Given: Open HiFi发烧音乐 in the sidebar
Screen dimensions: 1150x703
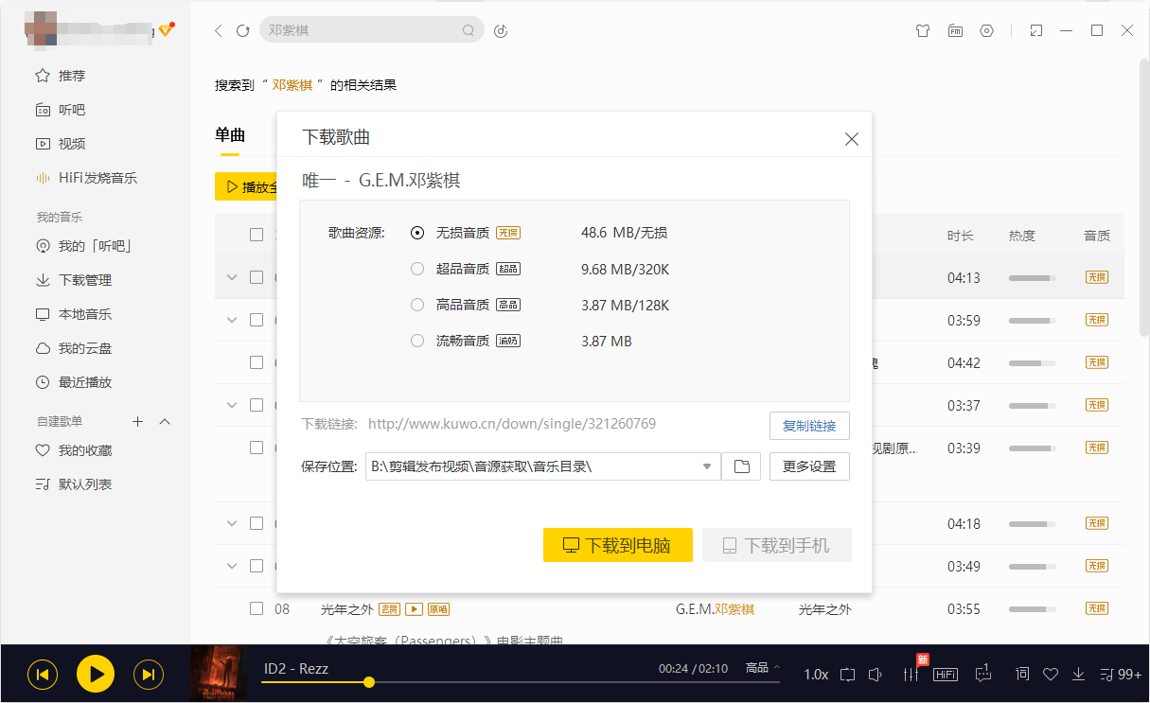Looking at the screenshot, I should [86, 178].
